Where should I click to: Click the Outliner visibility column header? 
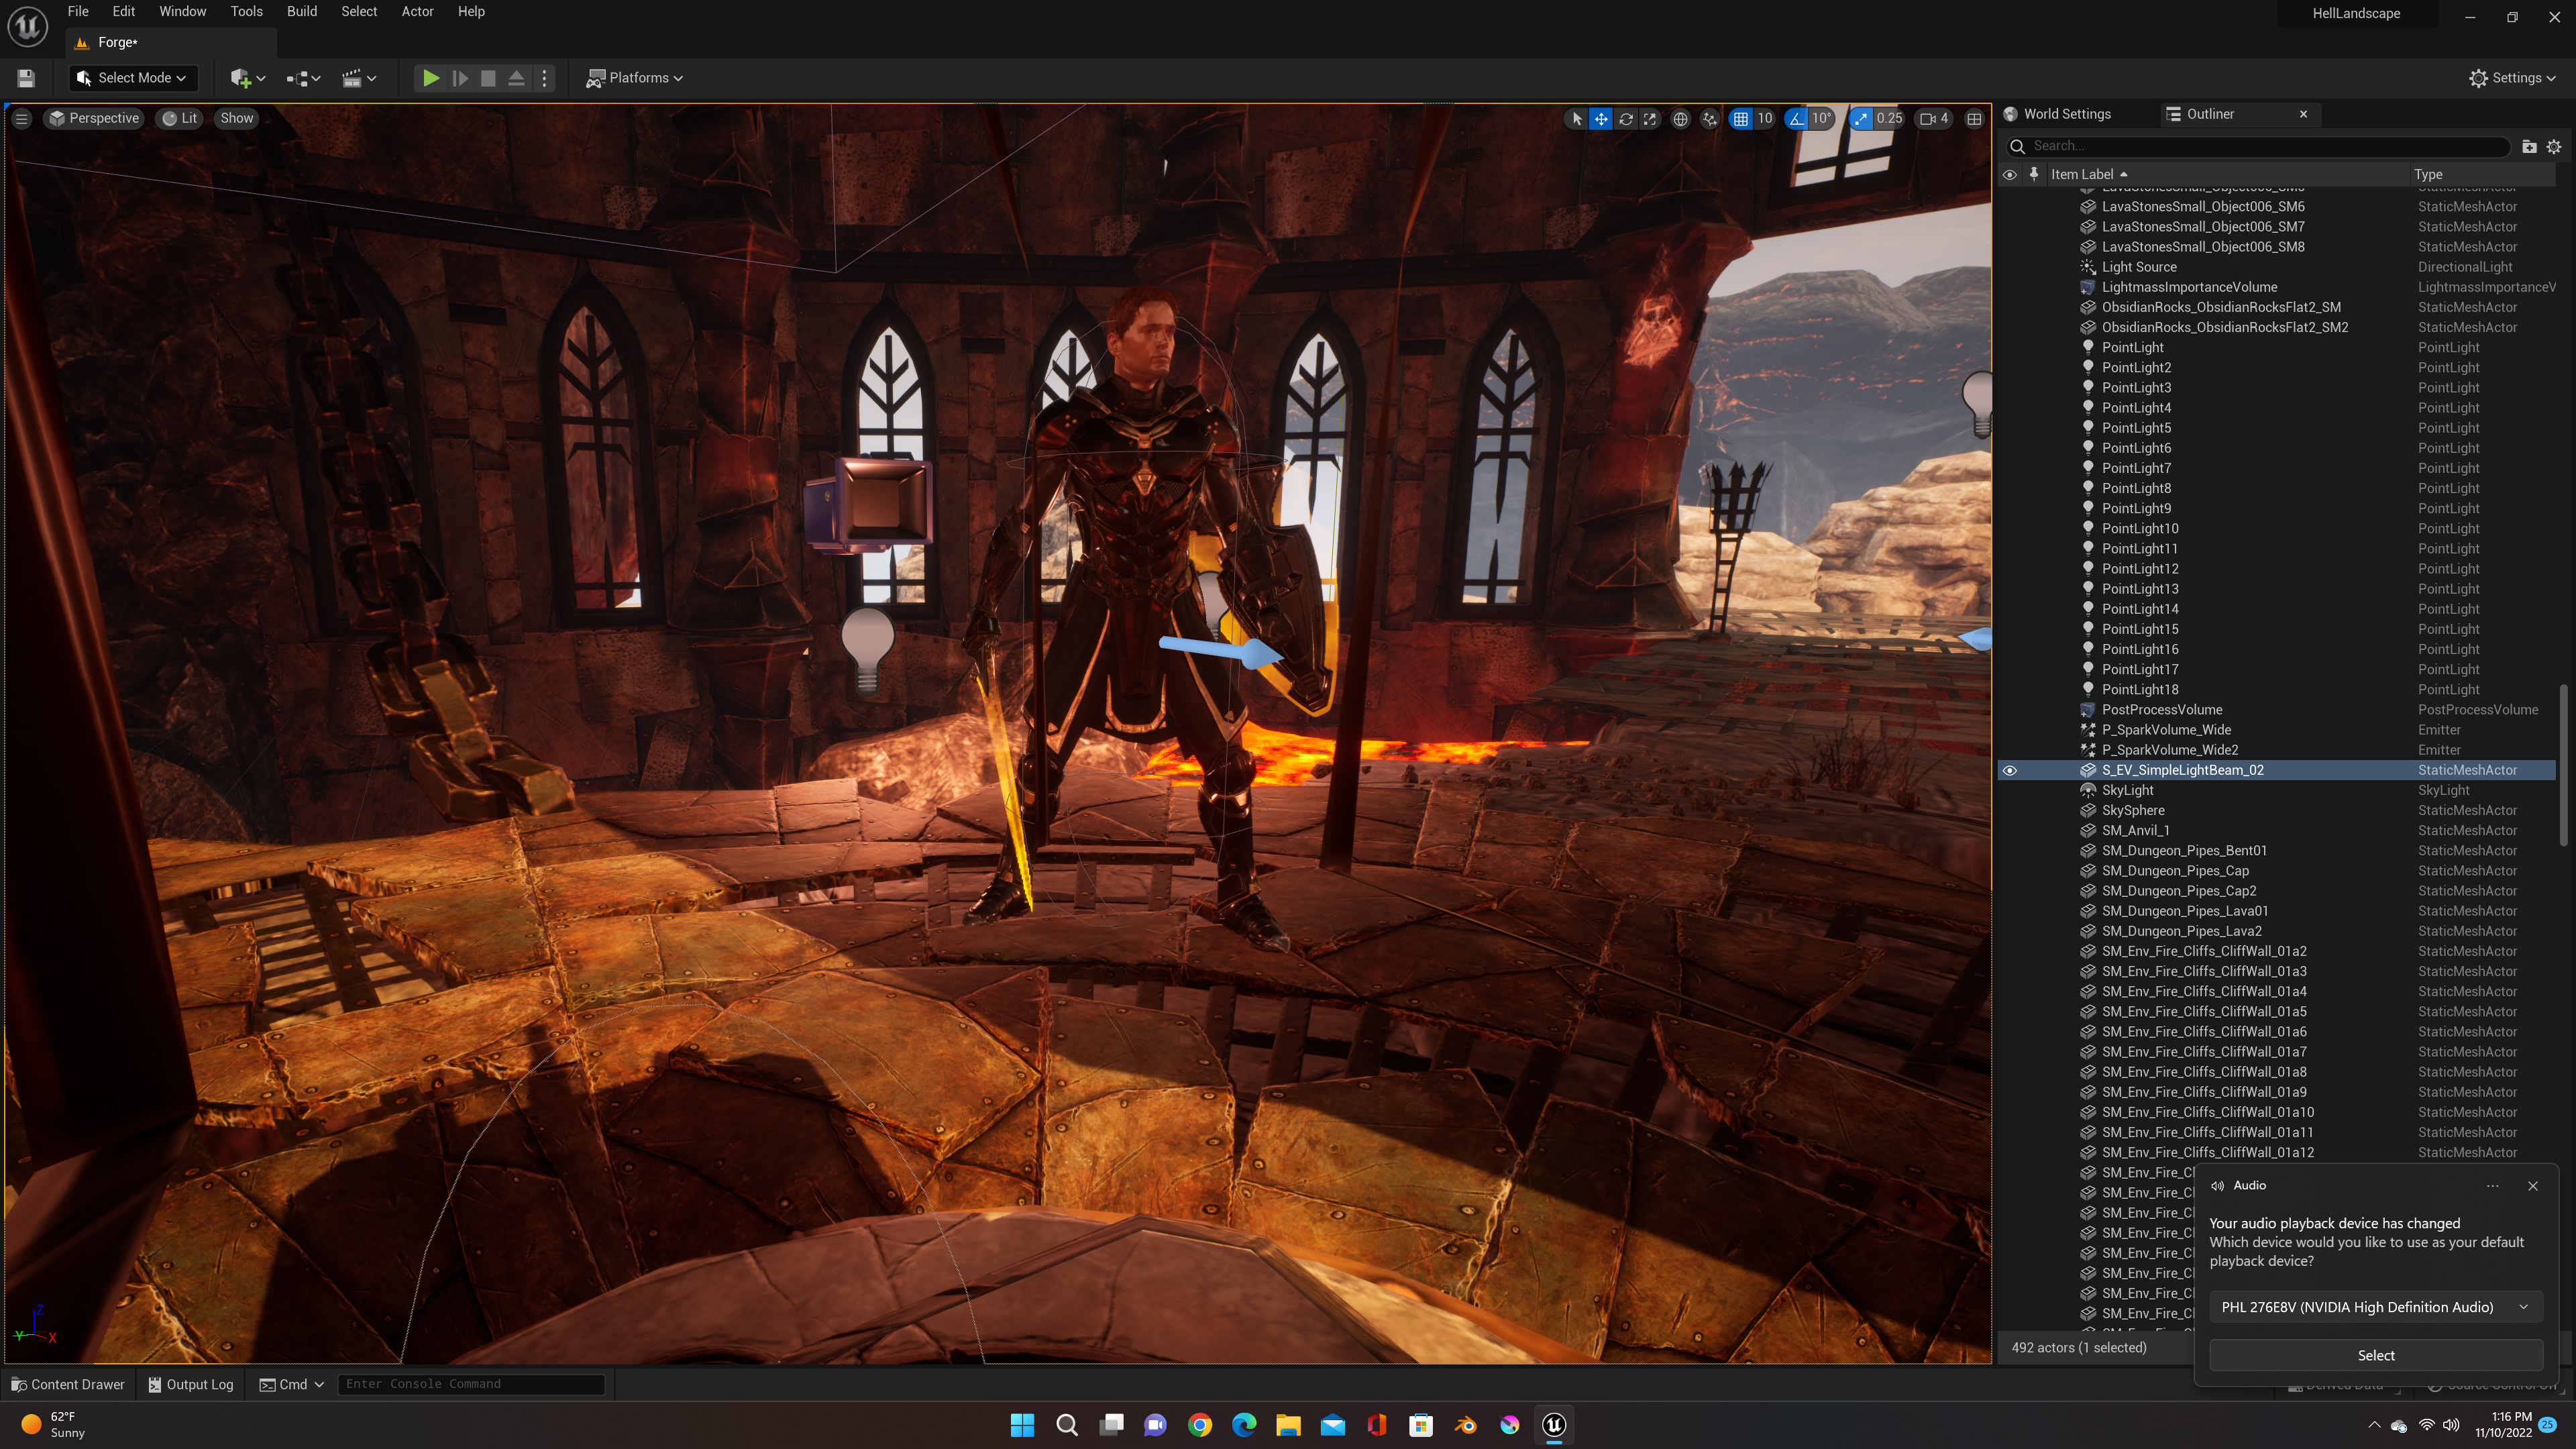tap(2010, 174)
